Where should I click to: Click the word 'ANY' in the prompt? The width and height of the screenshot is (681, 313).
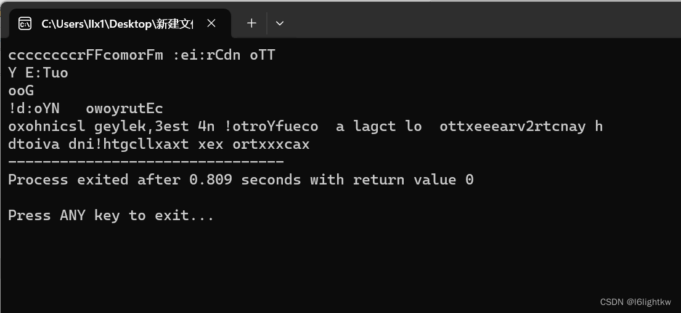pyautogui.click(x=73, y=215)
